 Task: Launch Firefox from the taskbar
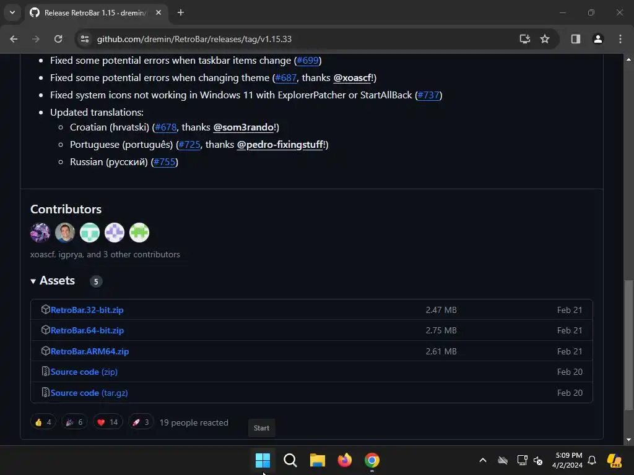[x=345, y=460]
